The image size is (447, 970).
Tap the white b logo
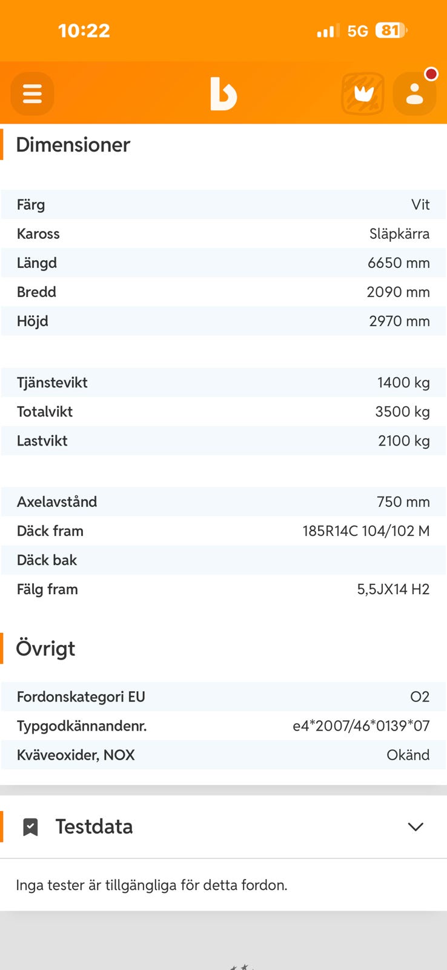click(223, 94)
